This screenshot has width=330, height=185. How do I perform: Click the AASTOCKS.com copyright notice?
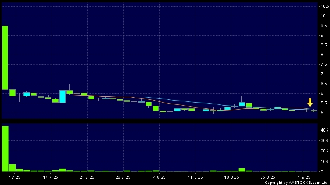point(297,182)
